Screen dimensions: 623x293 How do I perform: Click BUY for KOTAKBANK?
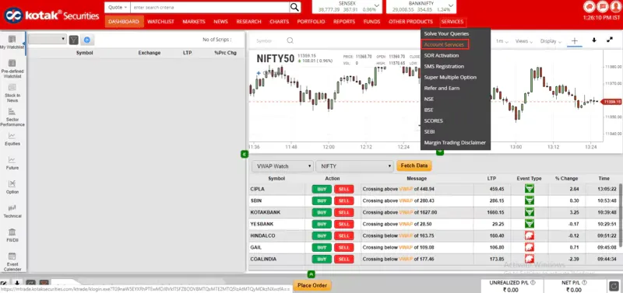(322, 212)
